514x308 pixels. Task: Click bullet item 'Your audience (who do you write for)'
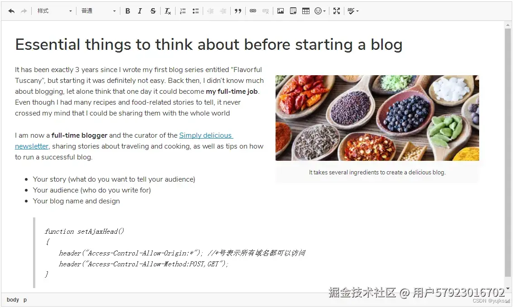coord(92,190)
